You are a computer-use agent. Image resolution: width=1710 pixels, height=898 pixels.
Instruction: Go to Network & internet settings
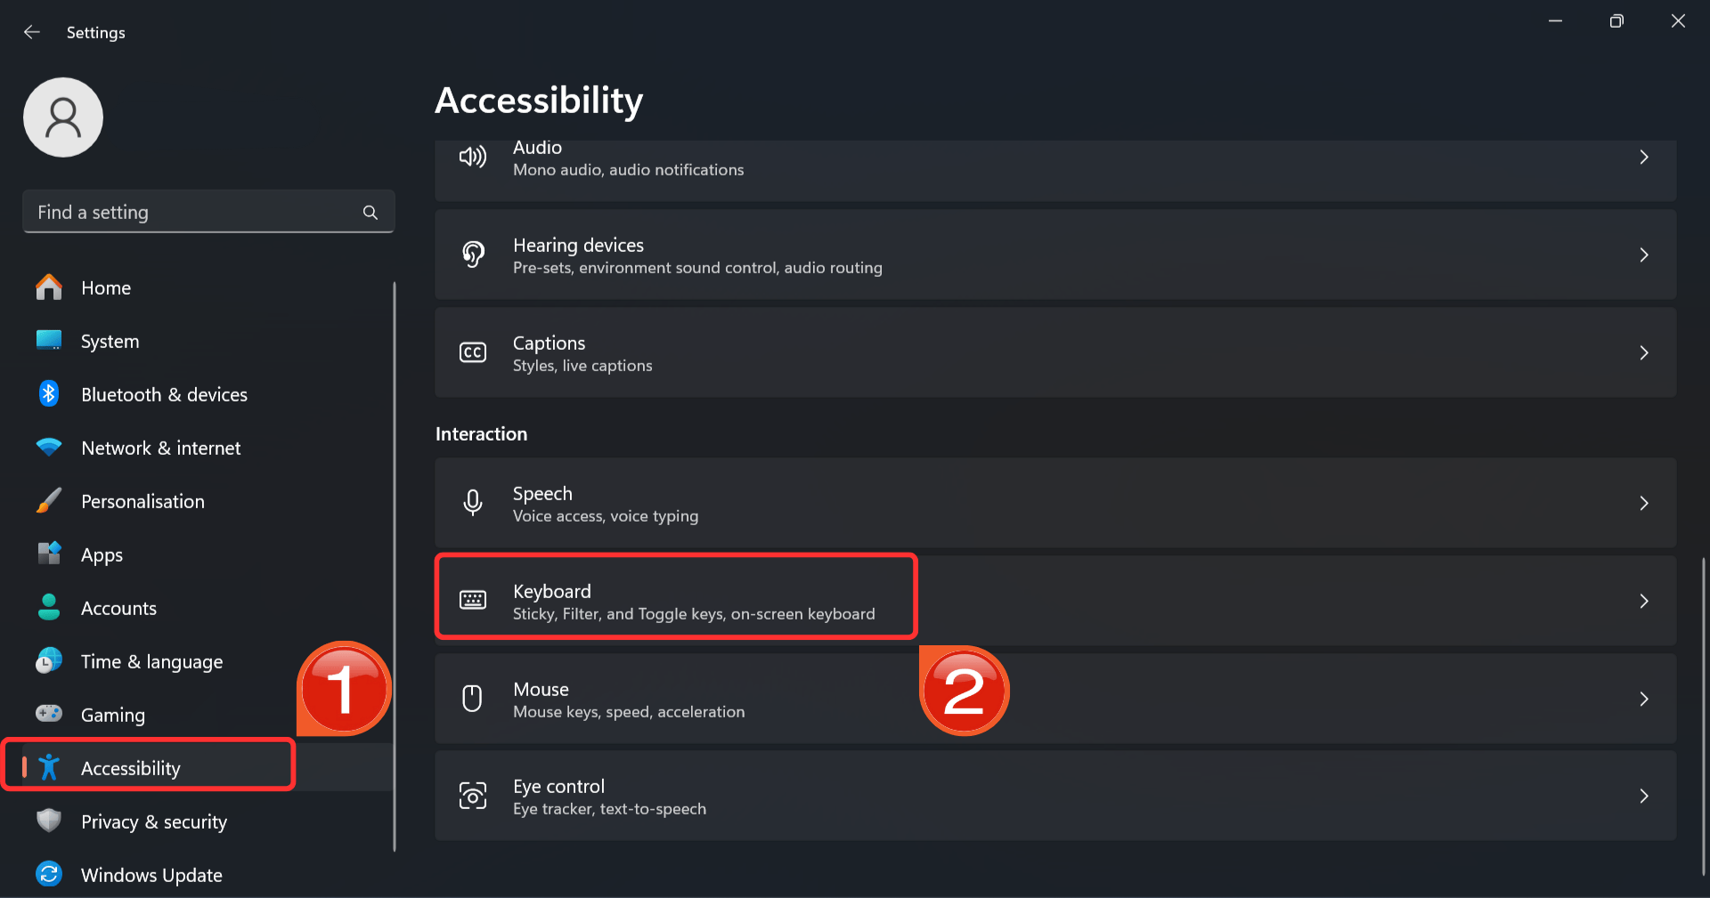160,448
